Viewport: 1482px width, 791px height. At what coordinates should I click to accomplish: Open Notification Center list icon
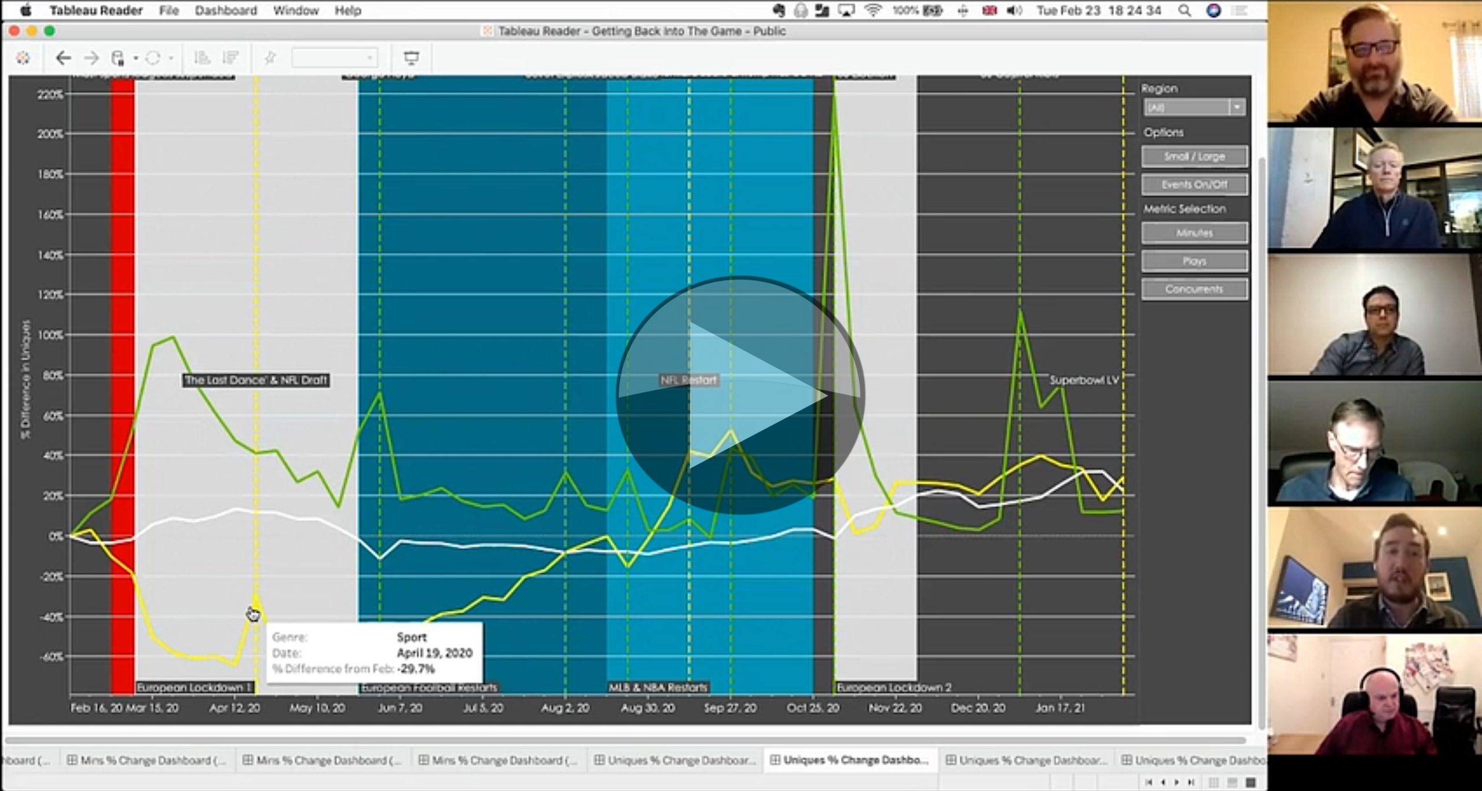point(1238,10)
